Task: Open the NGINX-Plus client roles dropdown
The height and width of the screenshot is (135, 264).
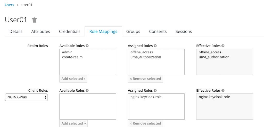Action: [26, 97]
